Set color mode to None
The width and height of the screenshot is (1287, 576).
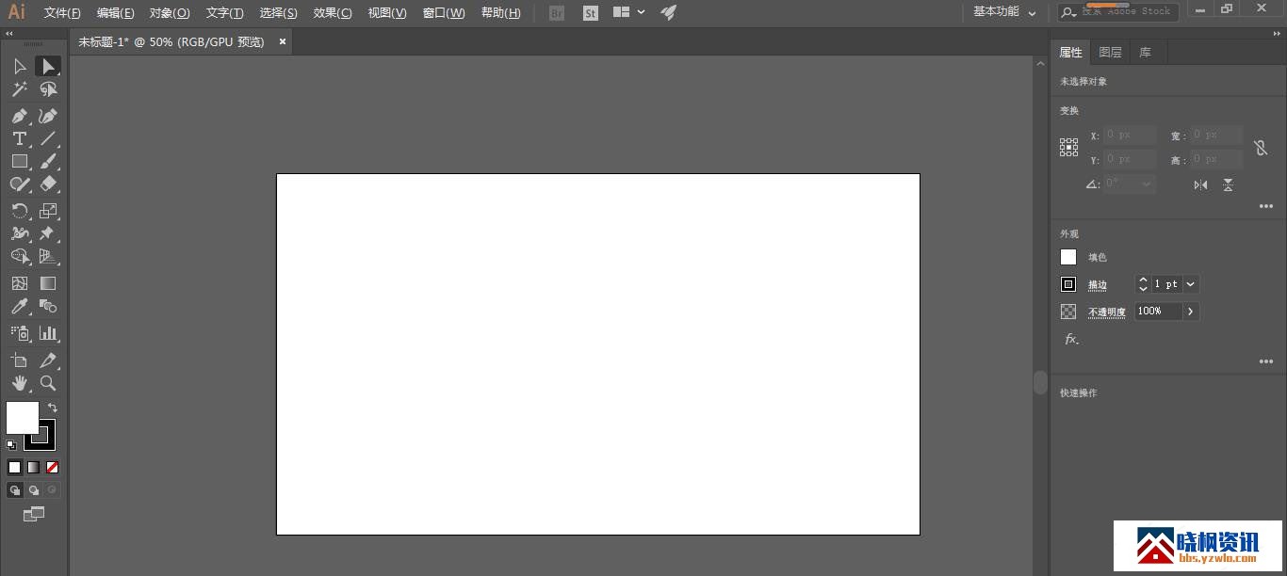[x=53, y=467]
